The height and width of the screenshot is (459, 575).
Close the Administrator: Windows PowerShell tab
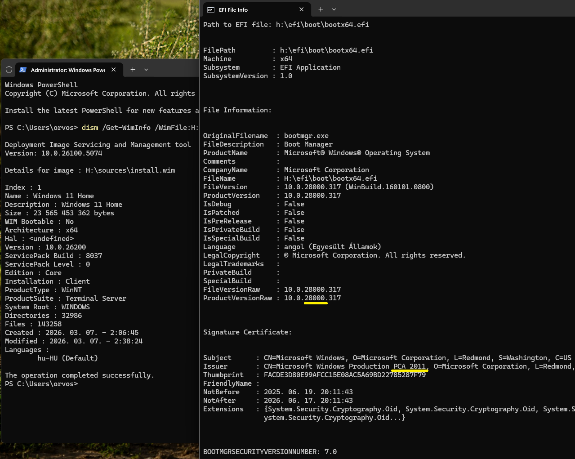point(114,70)
